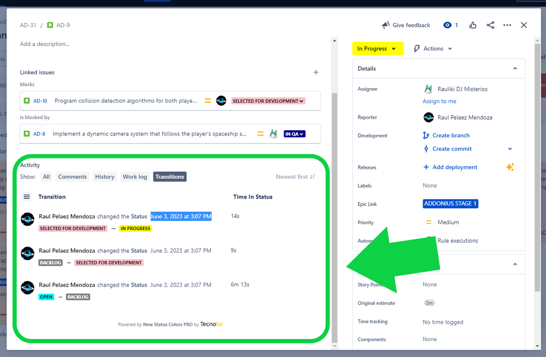Collapse the Details panel with its chevron
The height and width of the screenshot is (357, 546).
coord(514,68)
